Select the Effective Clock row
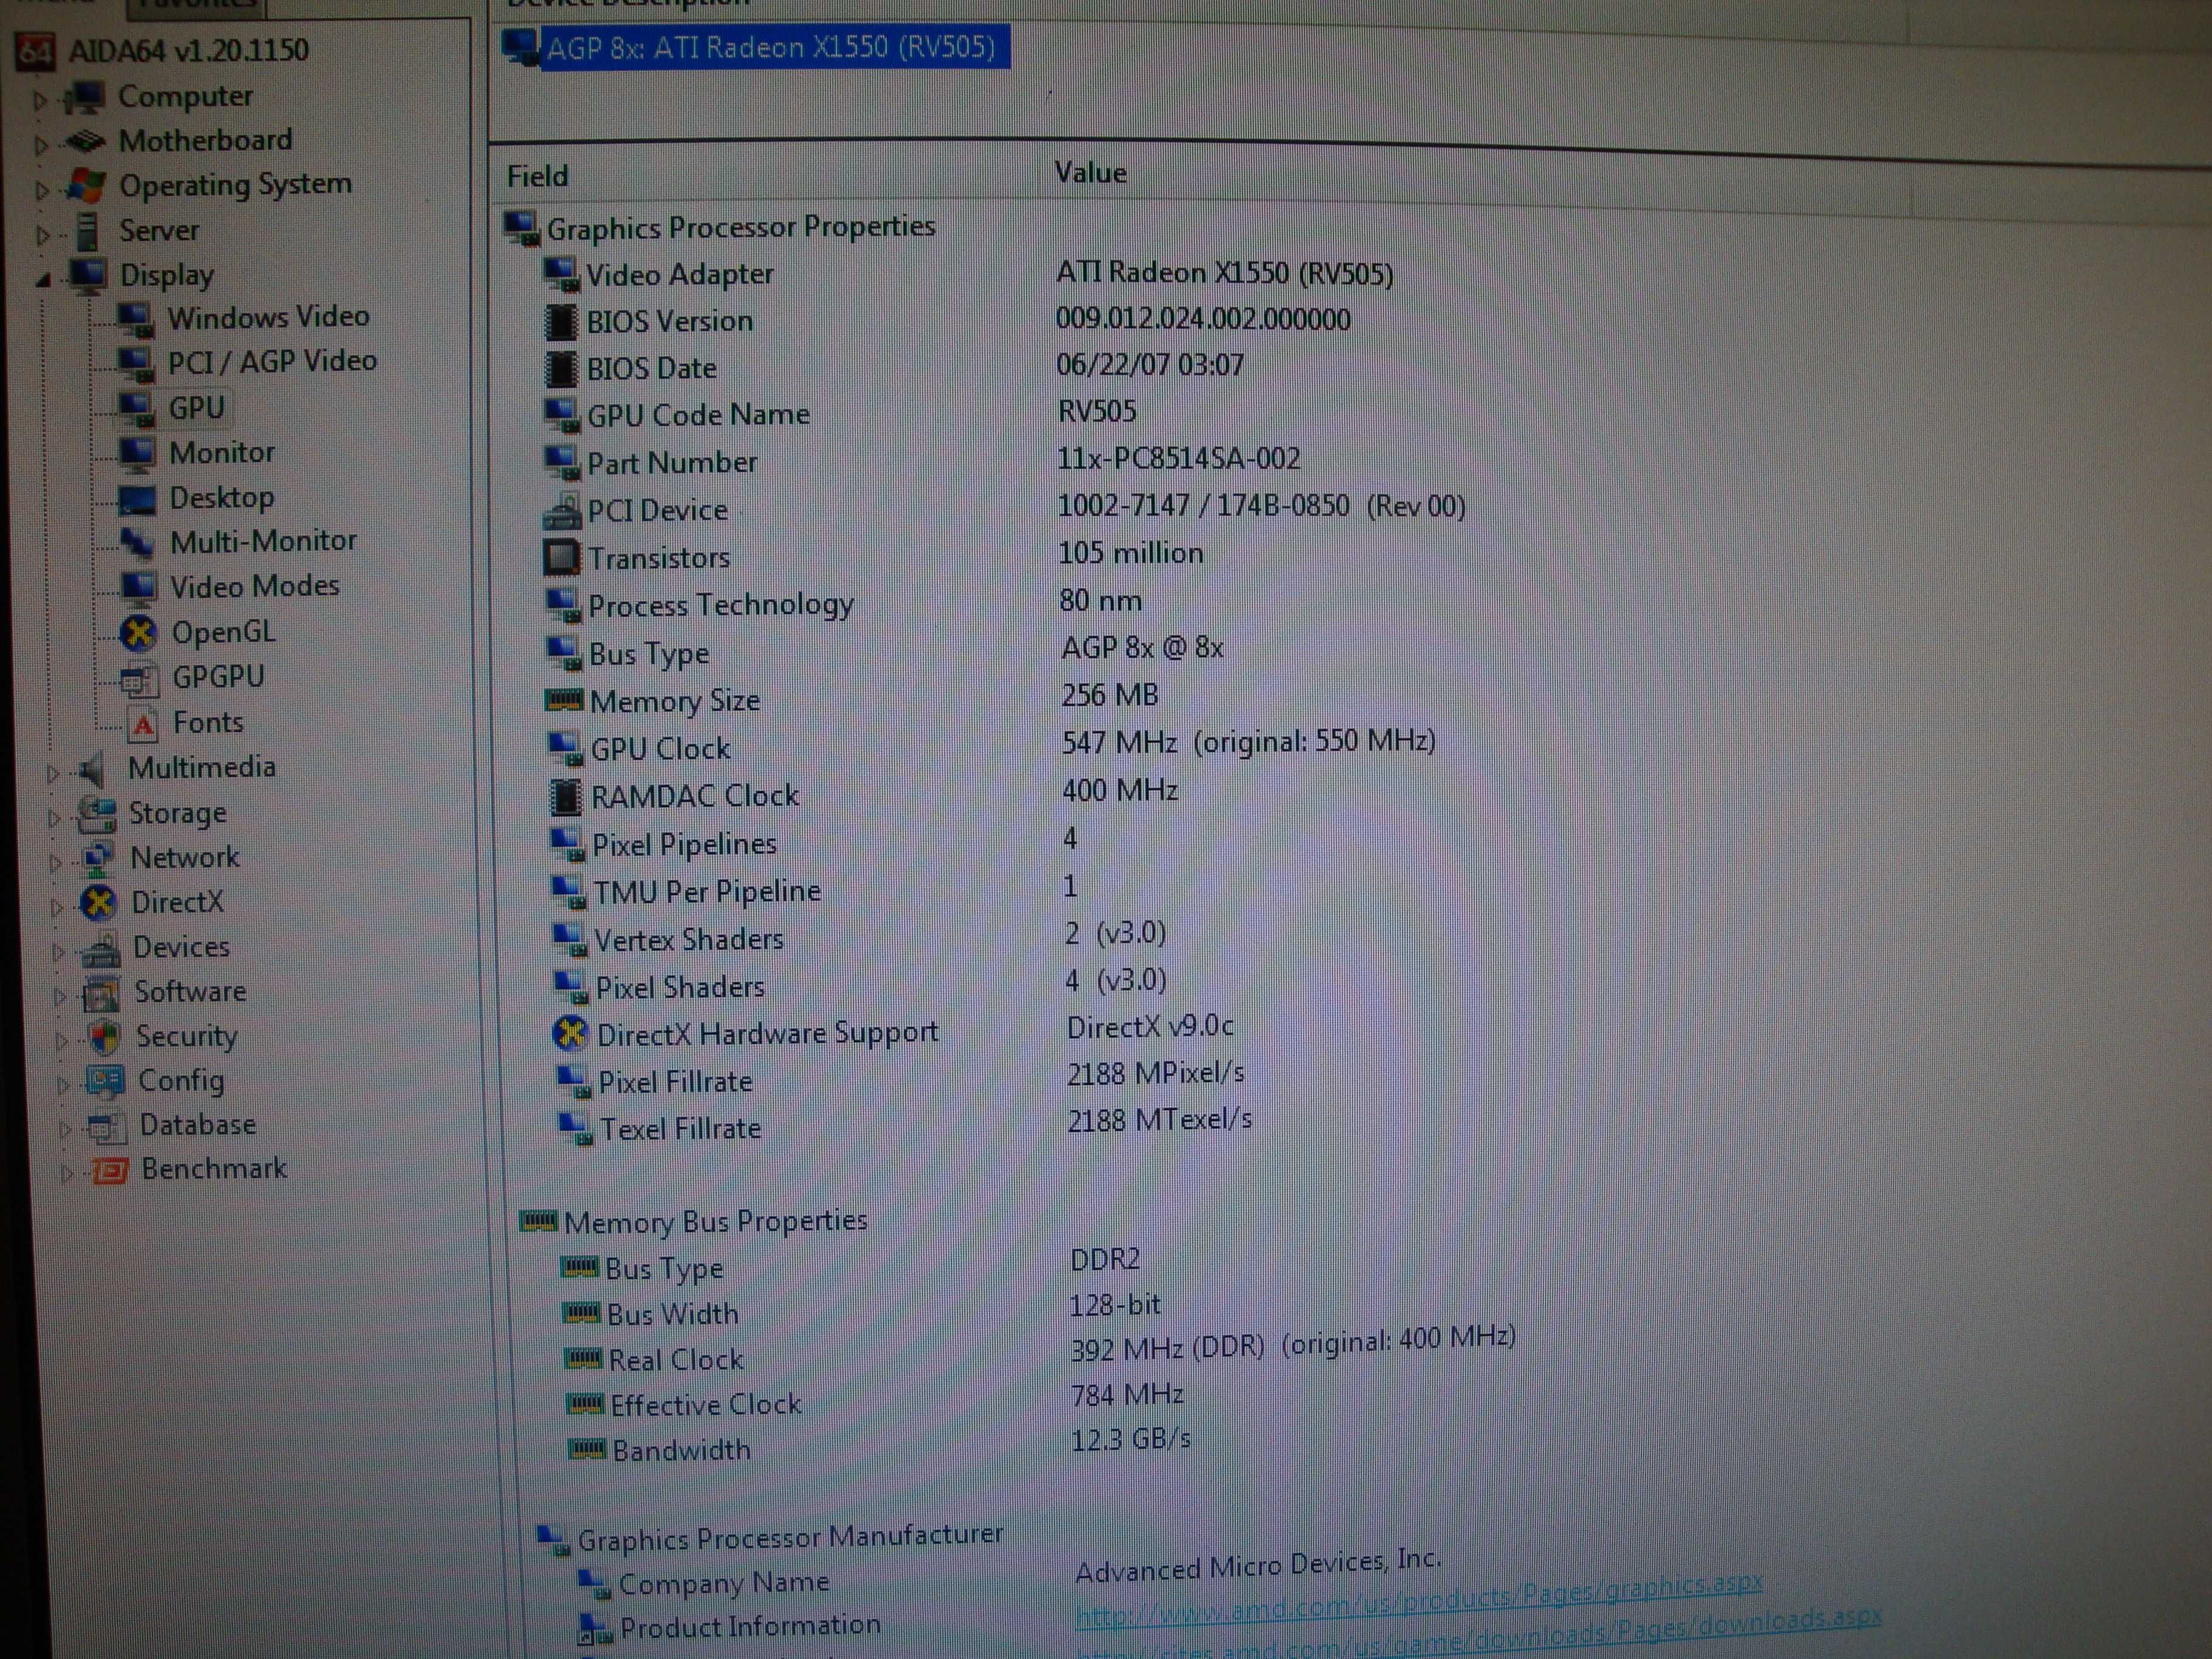Image resolution: width=2212 pixels, height=1659 pixels. pyautogui.click(x=875, y=1400)
